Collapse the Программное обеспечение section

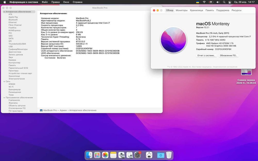coord(4,98)
